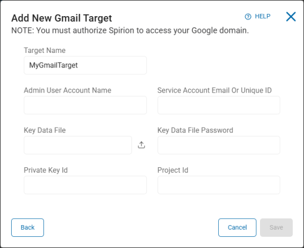Cancel adding the Gmail target

[x=237, y=227]
